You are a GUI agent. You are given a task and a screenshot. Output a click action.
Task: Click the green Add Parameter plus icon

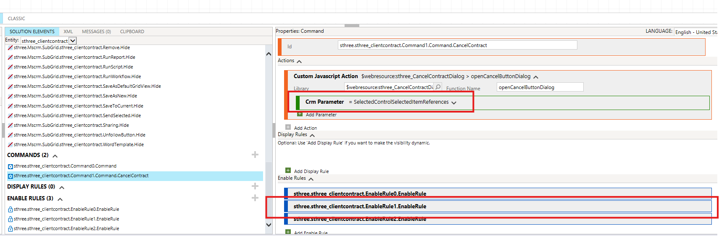[x=300, y=114]
